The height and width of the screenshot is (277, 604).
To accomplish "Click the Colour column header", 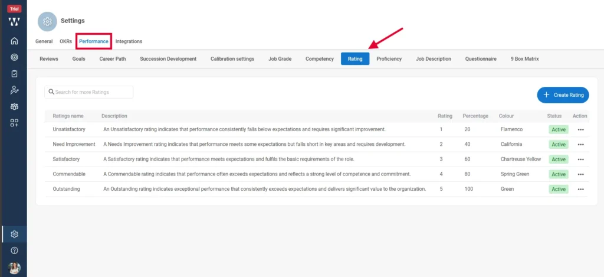I will (506, 116).
